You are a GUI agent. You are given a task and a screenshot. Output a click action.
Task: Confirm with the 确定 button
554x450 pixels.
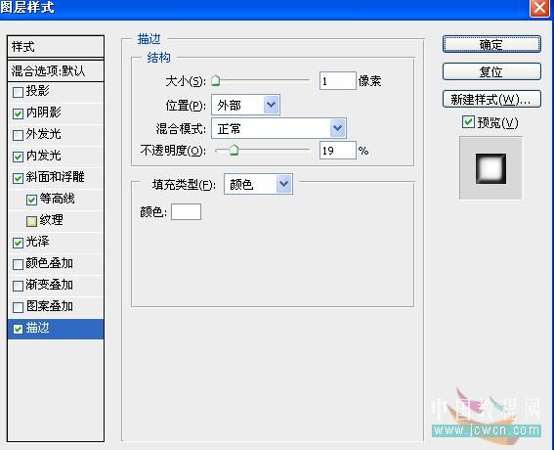[x=491, y=44]
